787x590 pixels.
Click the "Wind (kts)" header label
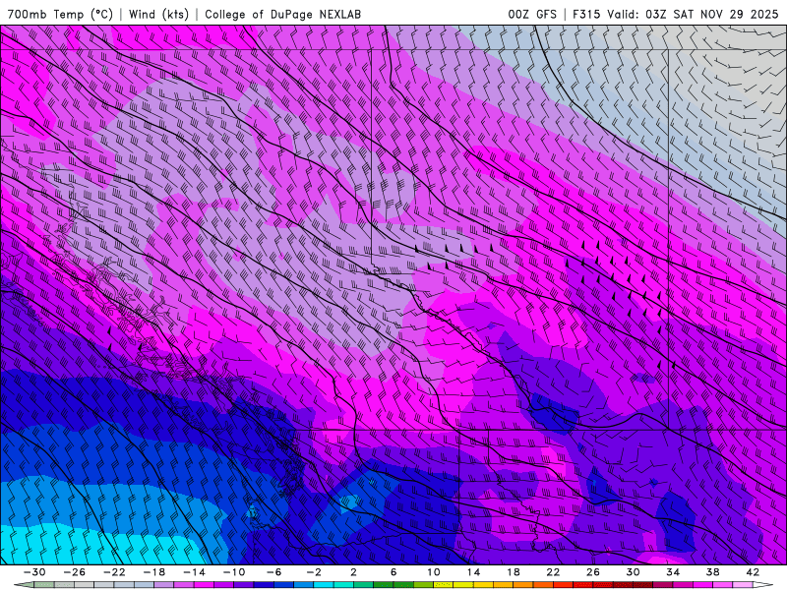(158, 14)
